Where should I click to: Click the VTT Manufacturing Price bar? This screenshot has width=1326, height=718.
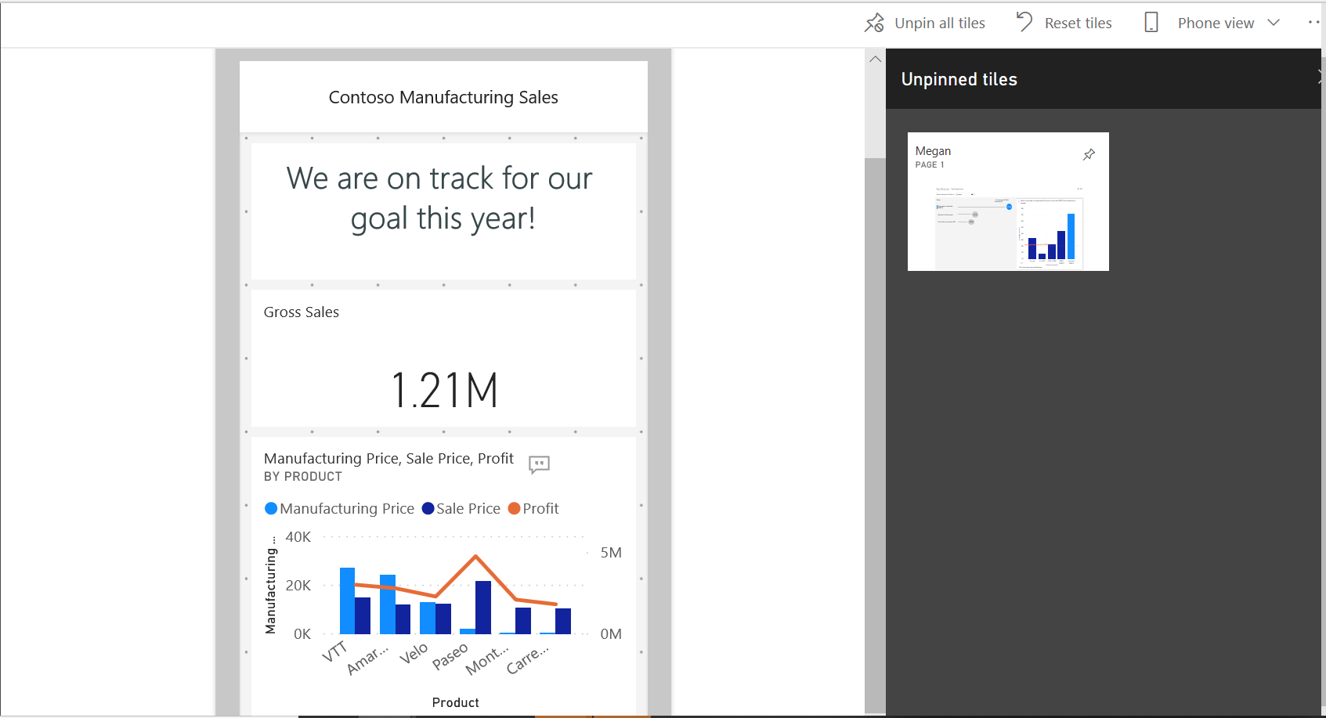tap(347, 601)
